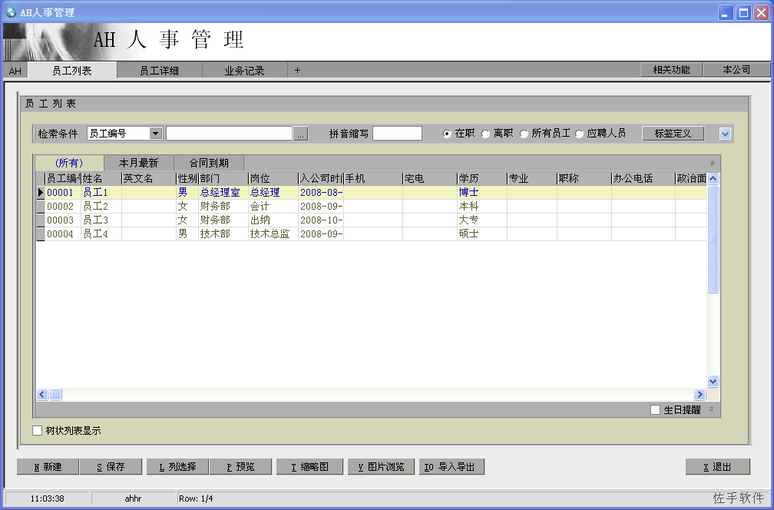This screenshot has height=510, width=774.
Task: Select the cell 会计
Action: click(273, 207)
